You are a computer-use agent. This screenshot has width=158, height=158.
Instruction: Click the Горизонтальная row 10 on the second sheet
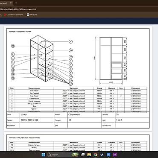(x=78, y=145)
